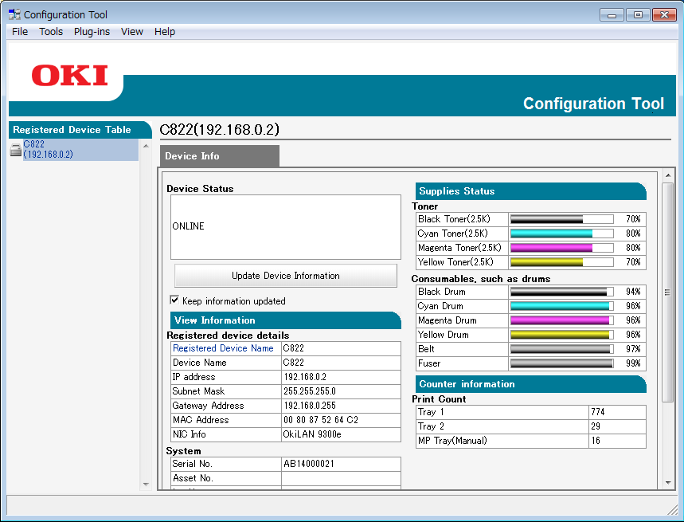Click the C822(192.168.0.2) page heading
Image resolution: width=684 pixels, height=522 pixels.
(220, 130)
